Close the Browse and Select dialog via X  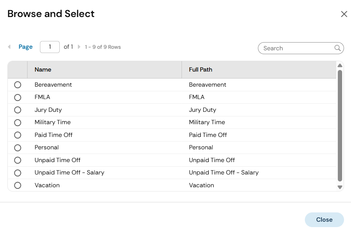pos(344,14)
